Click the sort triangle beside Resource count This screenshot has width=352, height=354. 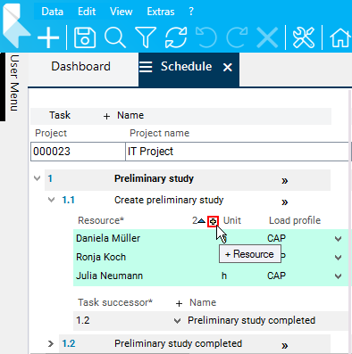[x=202, y=221]
